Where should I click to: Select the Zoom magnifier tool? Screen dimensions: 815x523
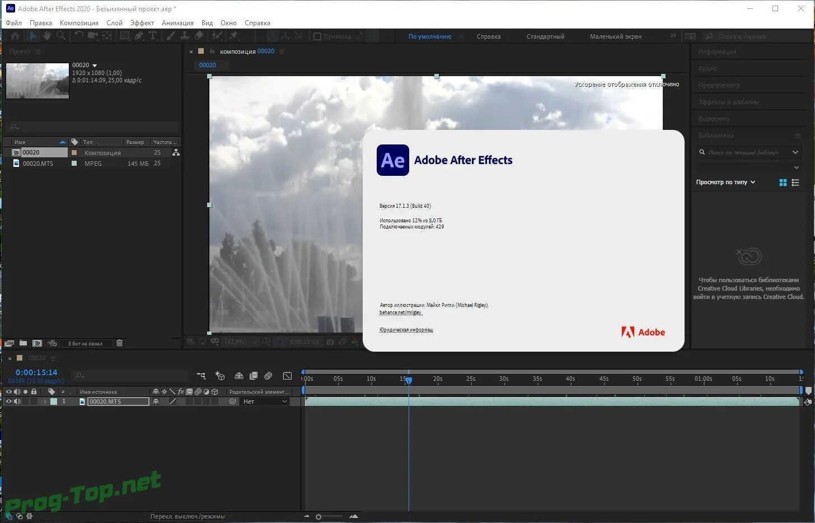tap(60, 36)
